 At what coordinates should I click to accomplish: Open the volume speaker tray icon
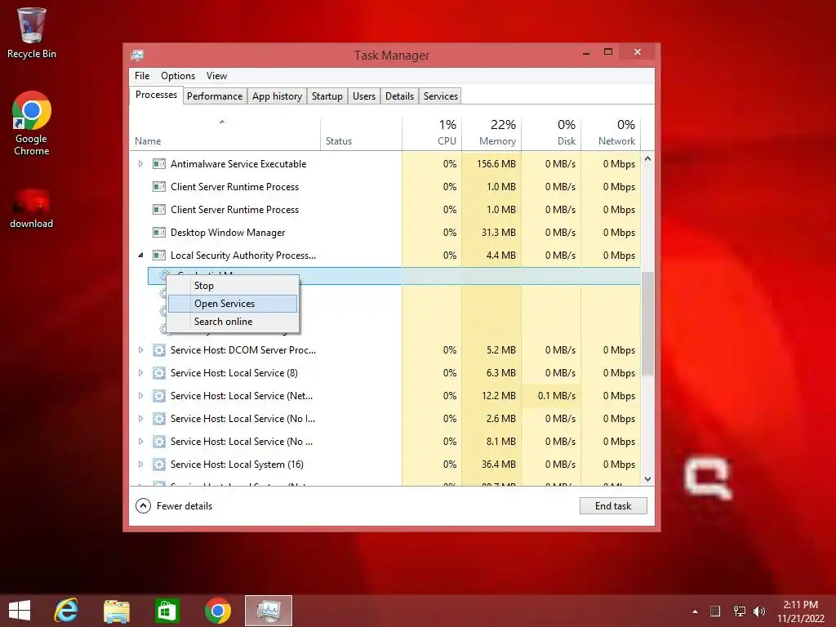click(x=759, y=611)
